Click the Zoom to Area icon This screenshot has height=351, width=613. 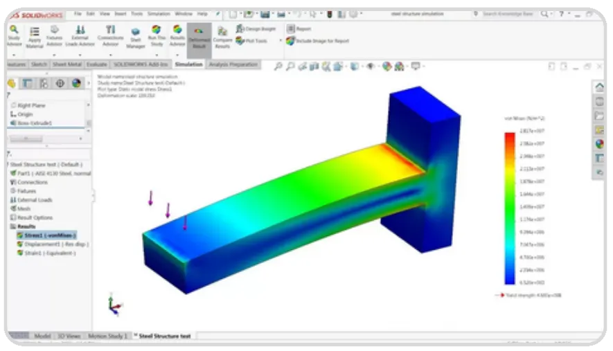(x=290, y=66)
